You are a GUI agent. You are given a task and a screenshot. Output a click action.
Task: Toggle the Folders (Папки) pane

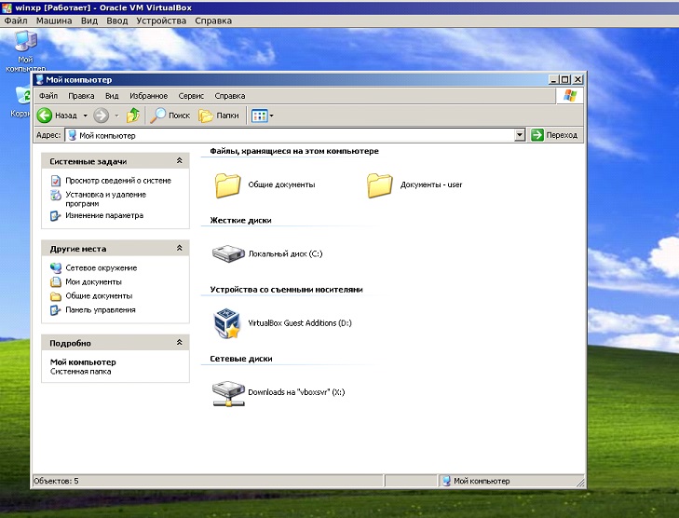219,116
